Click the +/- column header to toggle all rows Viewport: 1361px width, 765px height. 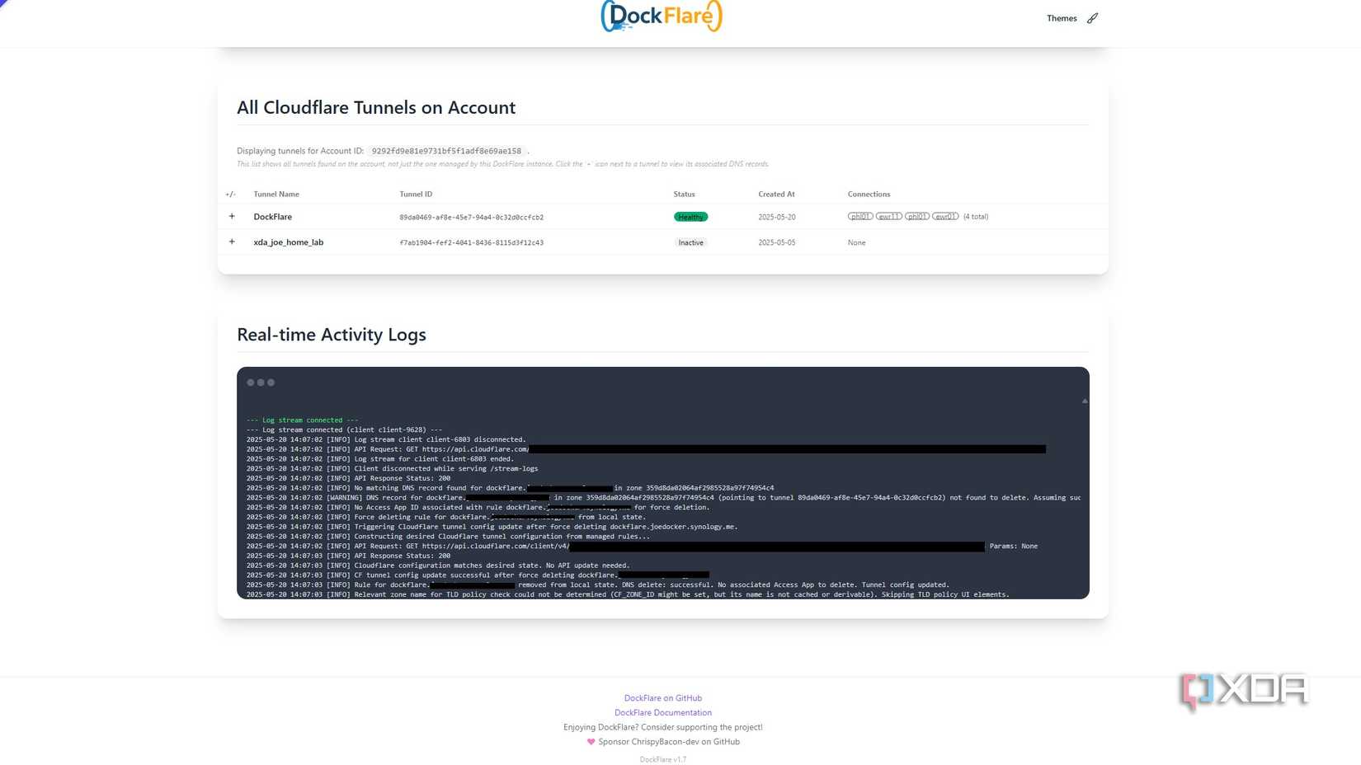click(x=230, y=194)
